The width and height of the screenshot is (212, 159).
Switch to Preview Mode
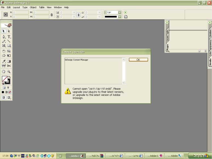point(9,97)
